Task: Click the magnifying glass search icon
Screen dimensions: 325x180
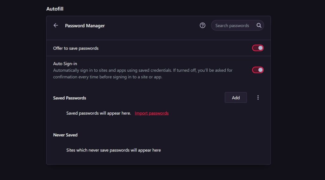Action: 259,25
